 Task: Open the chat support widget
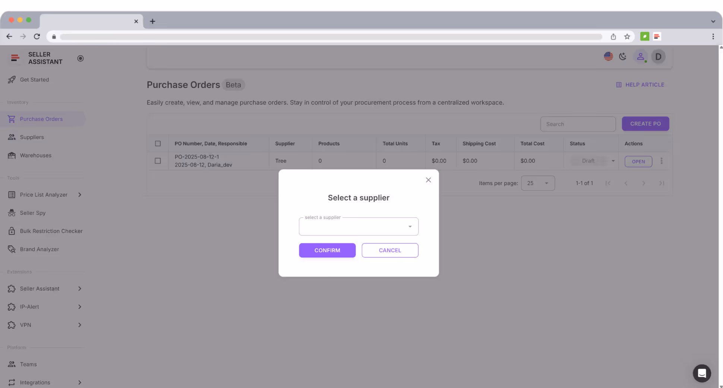pyautogui.click(x=702, y=373)
